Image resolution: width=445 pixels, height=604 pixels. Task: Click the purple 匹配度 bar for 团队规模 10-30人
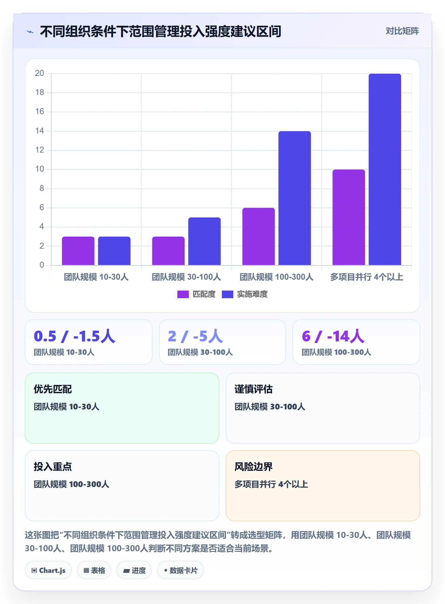(x=78, y=251)
